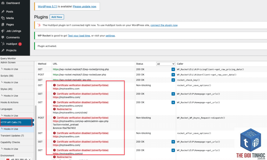
Task: Open Dashboard menu item
Action: 13,3
